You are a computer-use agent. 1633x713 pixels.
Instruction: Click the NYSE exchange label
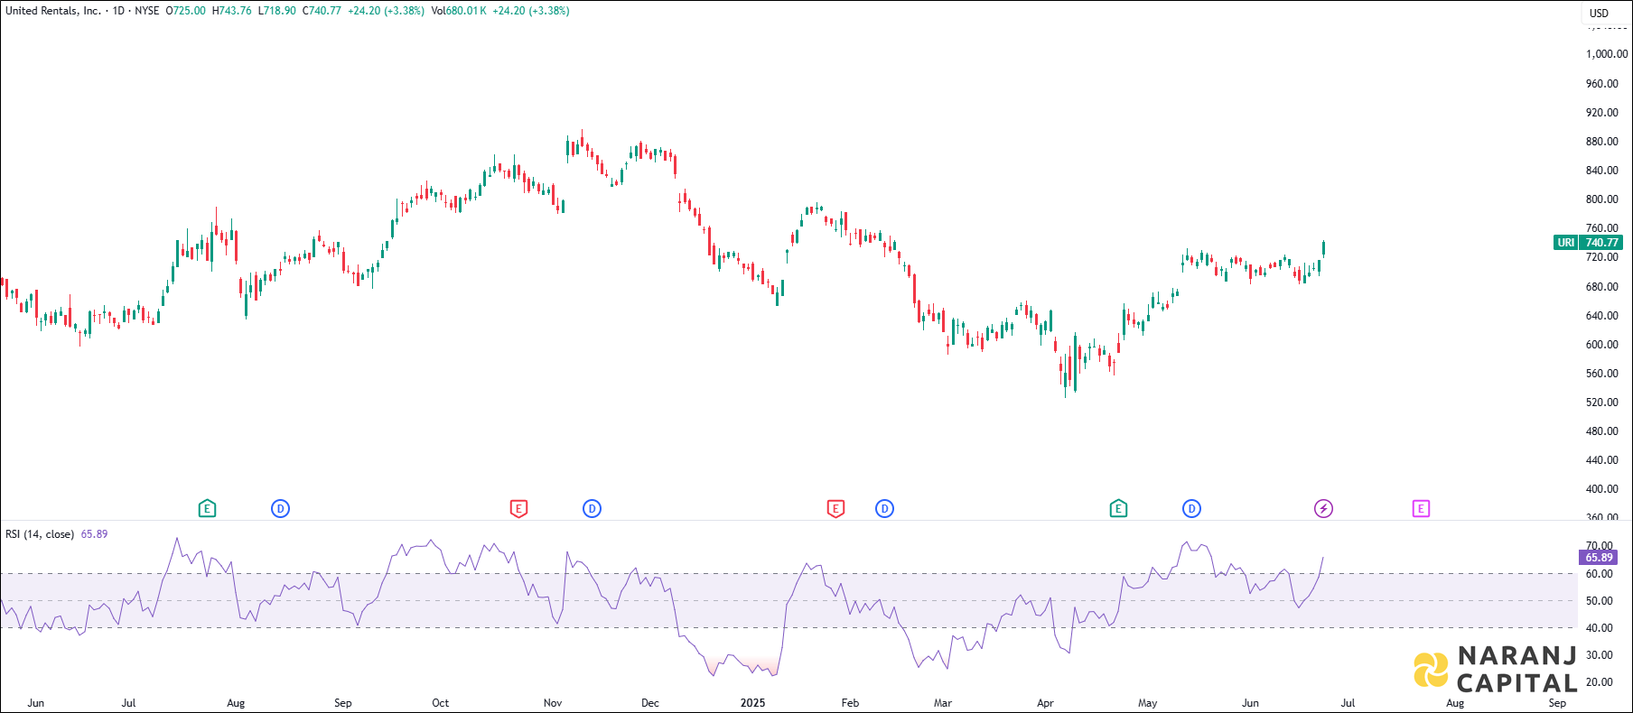[x=147, y=11]
